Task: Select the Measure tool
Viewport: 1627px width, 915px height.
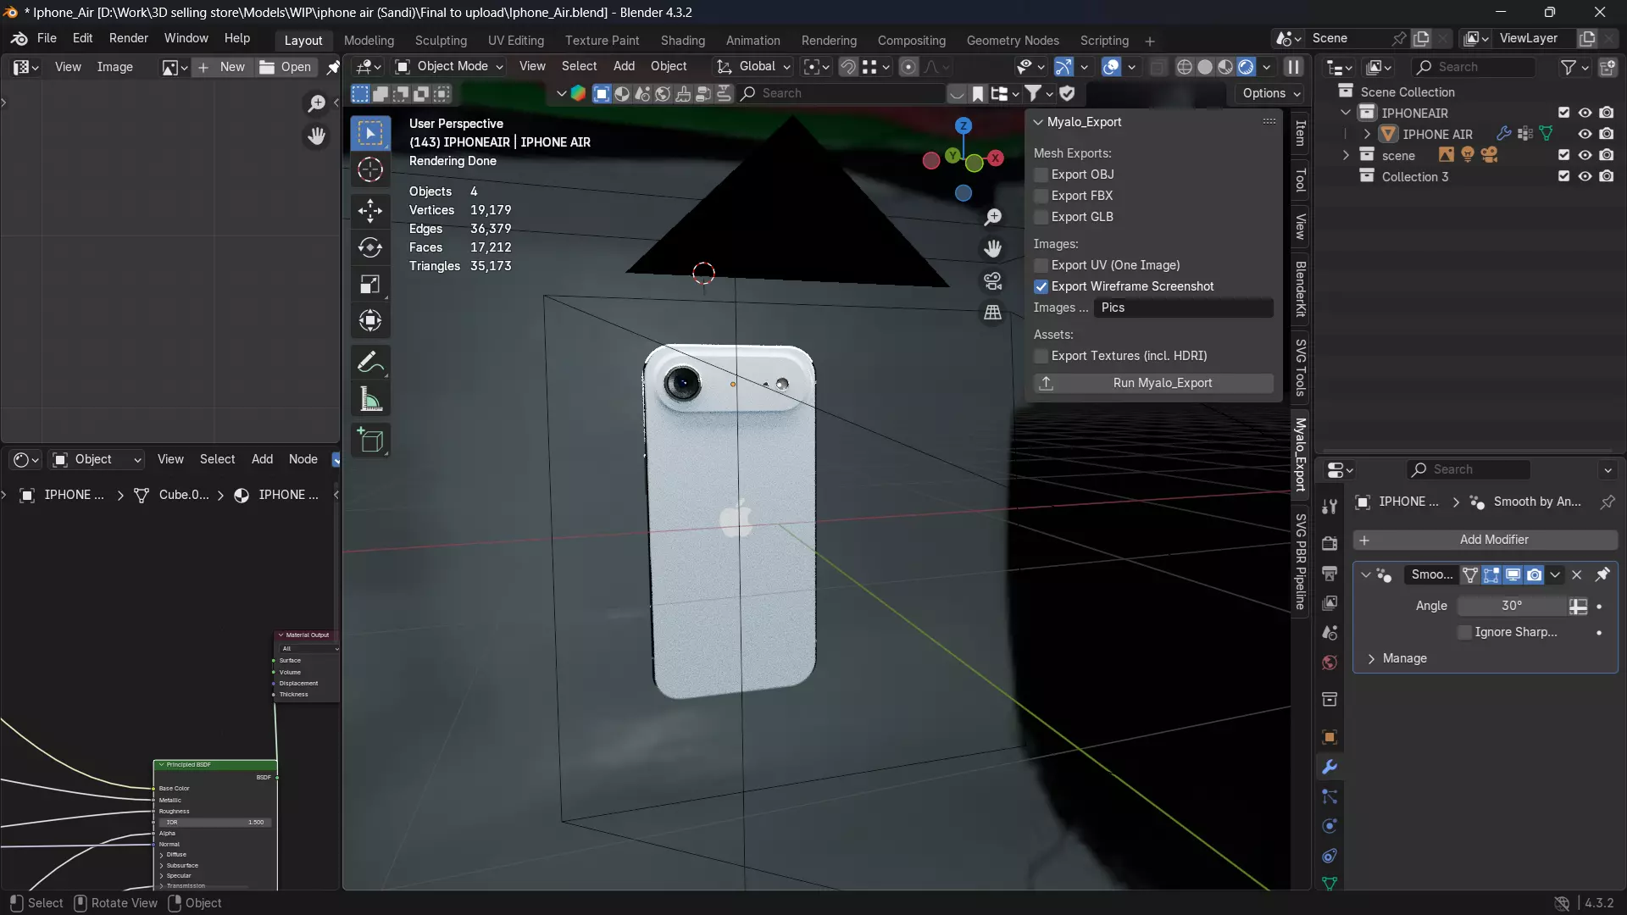Action: [x=370, y=399]
